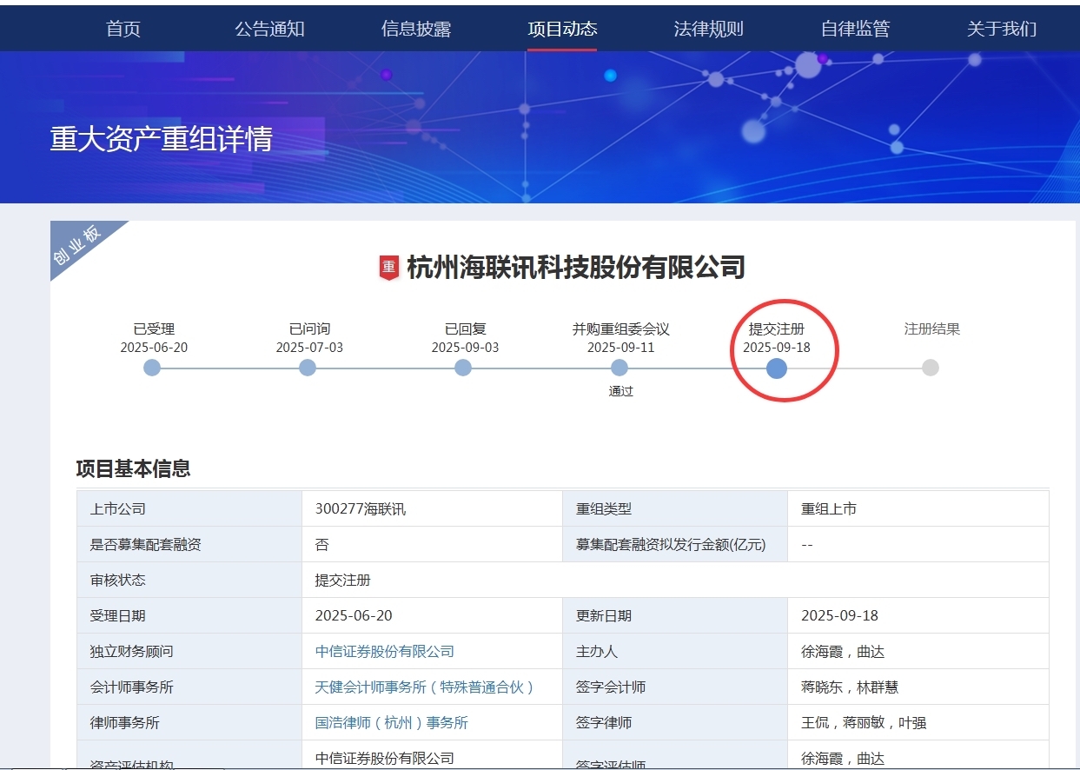Click the 募集配套融资拟发行金额(亿元) label
1080x770 pixels.
(671, 545)
